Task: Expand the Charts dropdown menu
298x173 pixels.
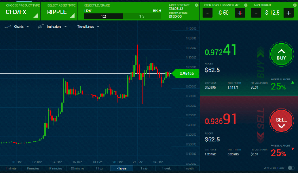Action: [17, 26]
